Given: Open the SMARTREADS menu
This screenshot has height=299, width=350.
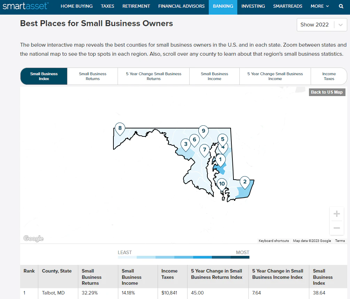Looking at the screenshot, I should (x=288, y=6).
